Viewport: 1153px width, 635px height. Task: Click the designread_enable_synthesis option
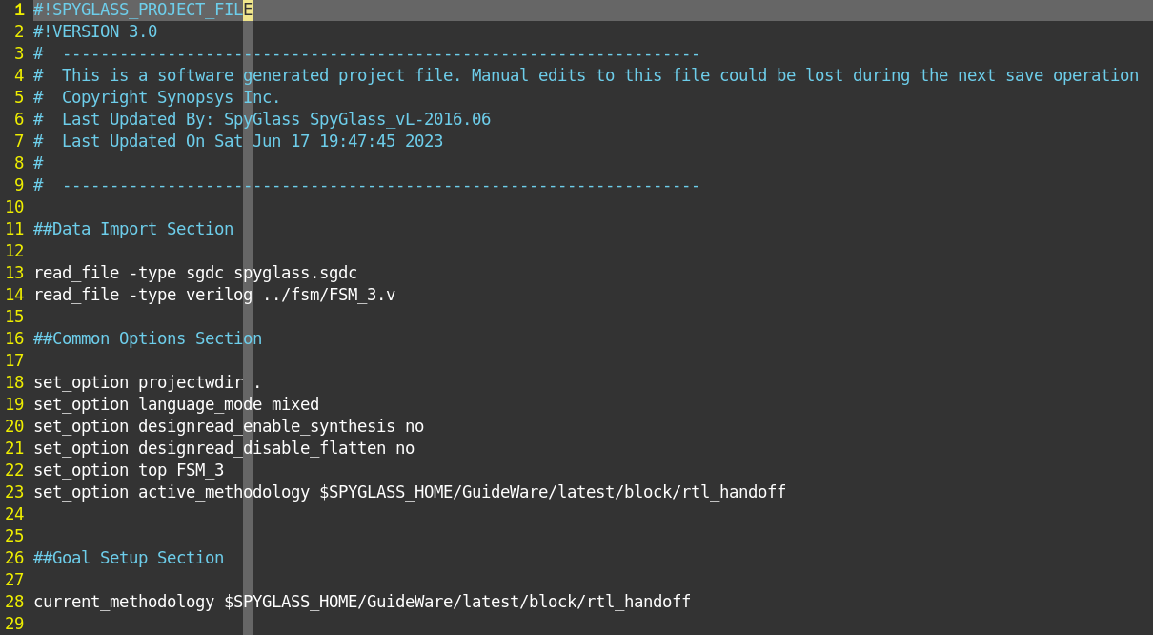267,426
